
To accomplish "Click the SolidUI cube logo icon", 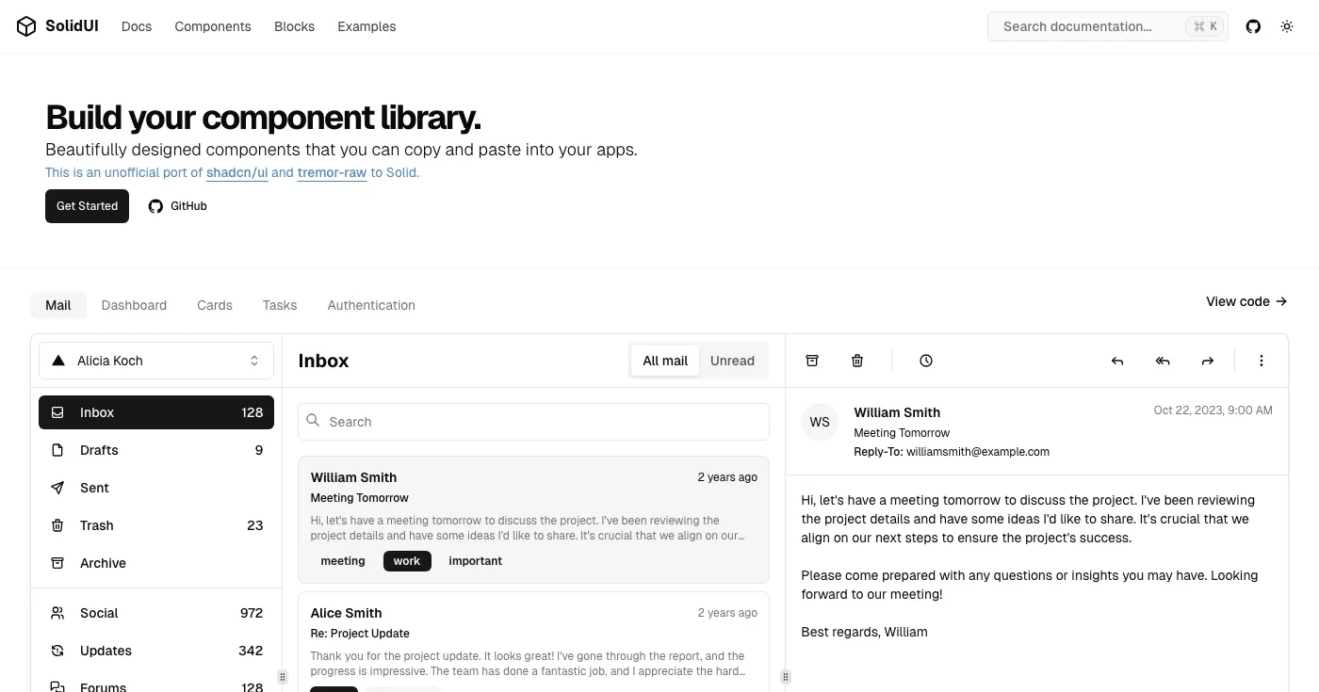I will pyautogui.click(x=26, y=26).
